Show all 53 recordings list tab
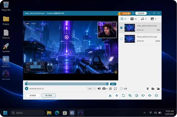This screenshot has width=177, height=117. click(123, 19)
